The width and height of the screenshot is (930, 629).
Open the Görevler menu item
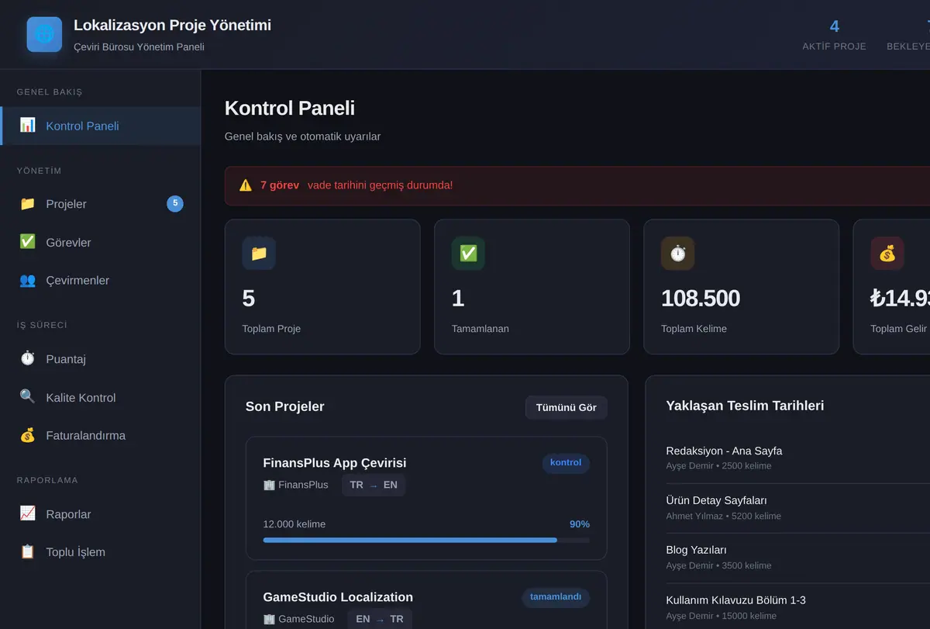point(101,242)
